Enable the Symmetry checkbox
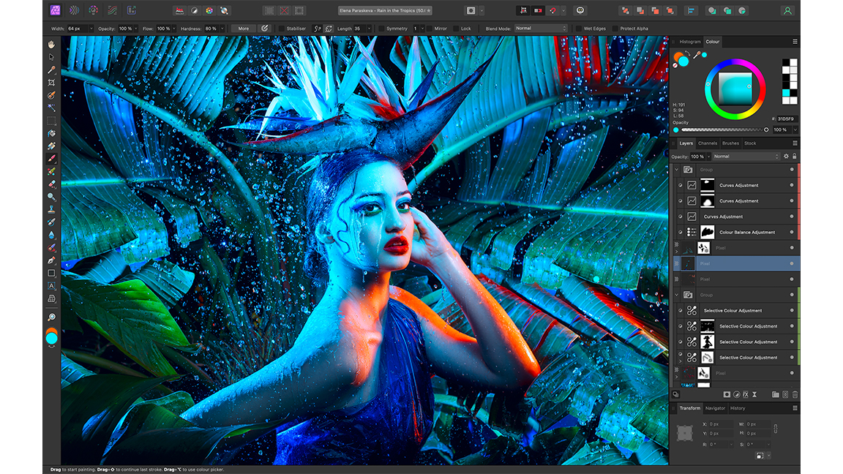843x474 pixels. [381, 29]
